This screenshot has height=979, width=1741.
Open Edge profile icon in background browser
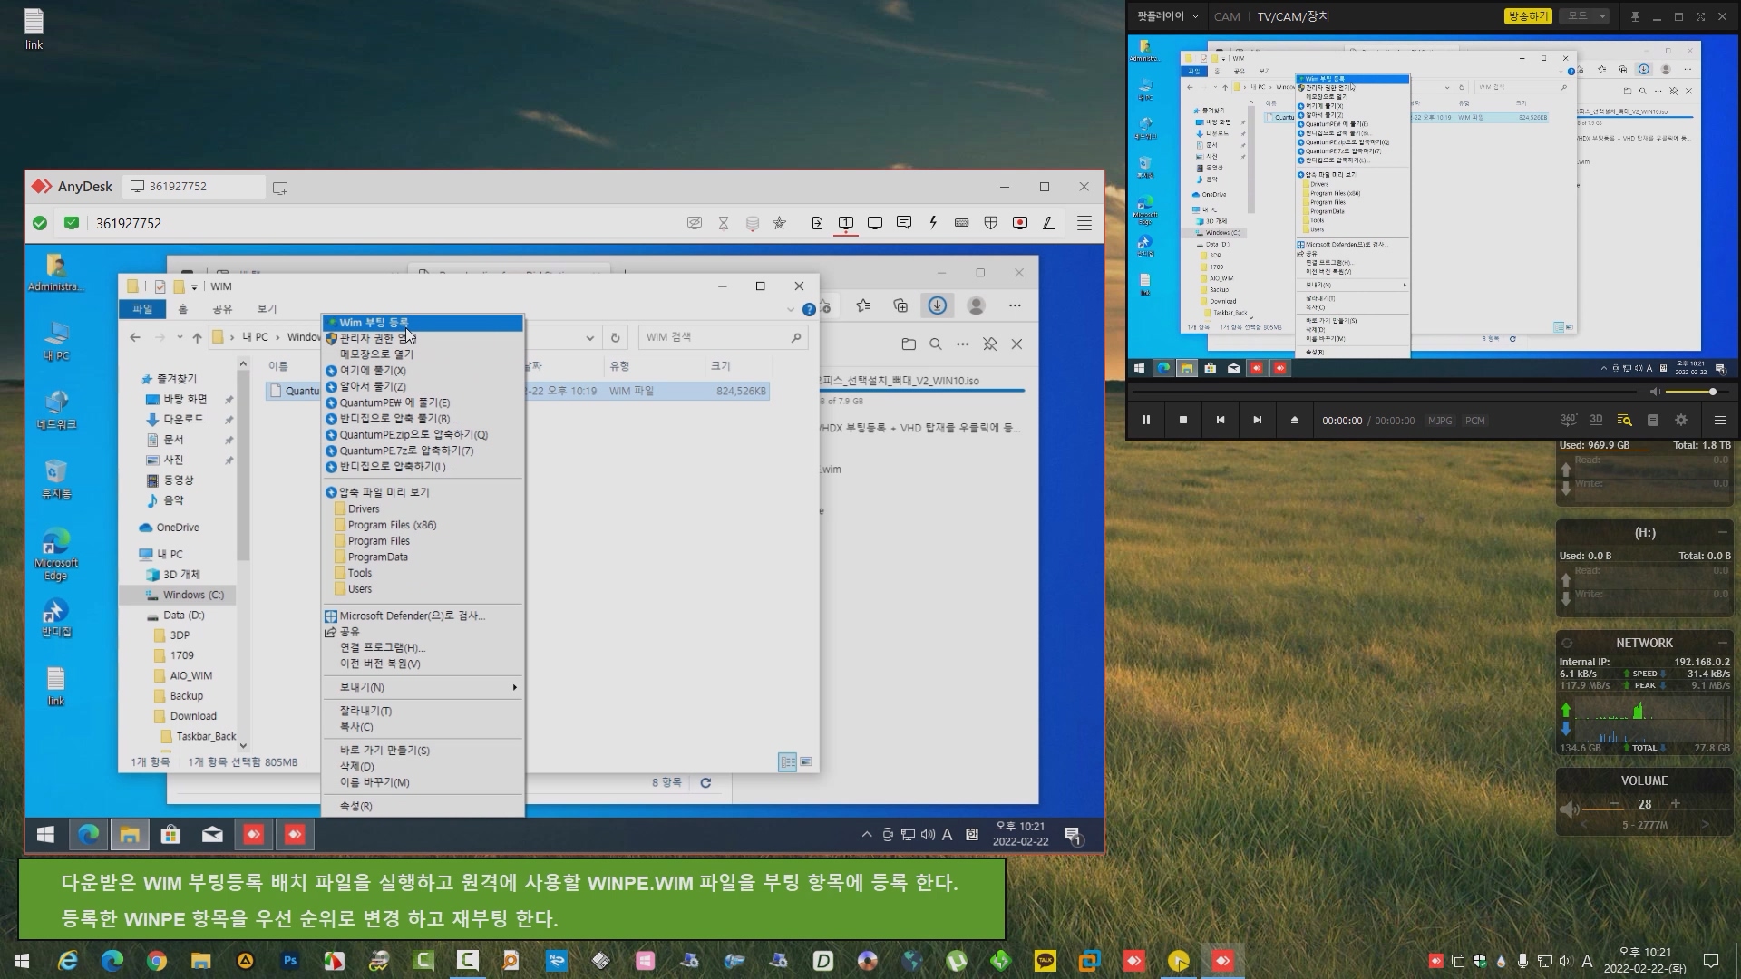tap(977, 305)
